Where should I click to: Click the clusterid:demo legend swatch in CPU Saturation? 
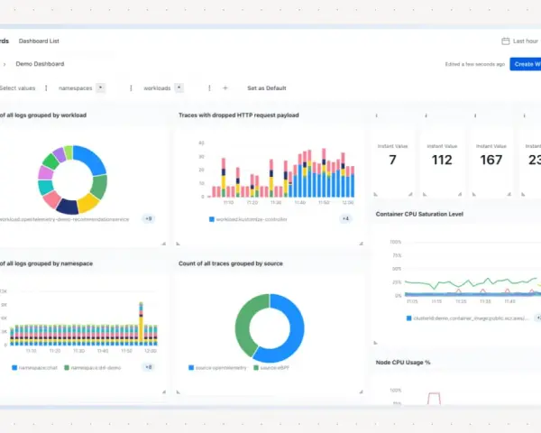(x=408, y=318)
